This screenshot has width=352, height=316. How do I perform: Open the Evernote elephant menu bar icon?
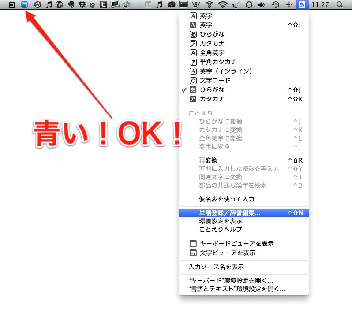[70, 5]
